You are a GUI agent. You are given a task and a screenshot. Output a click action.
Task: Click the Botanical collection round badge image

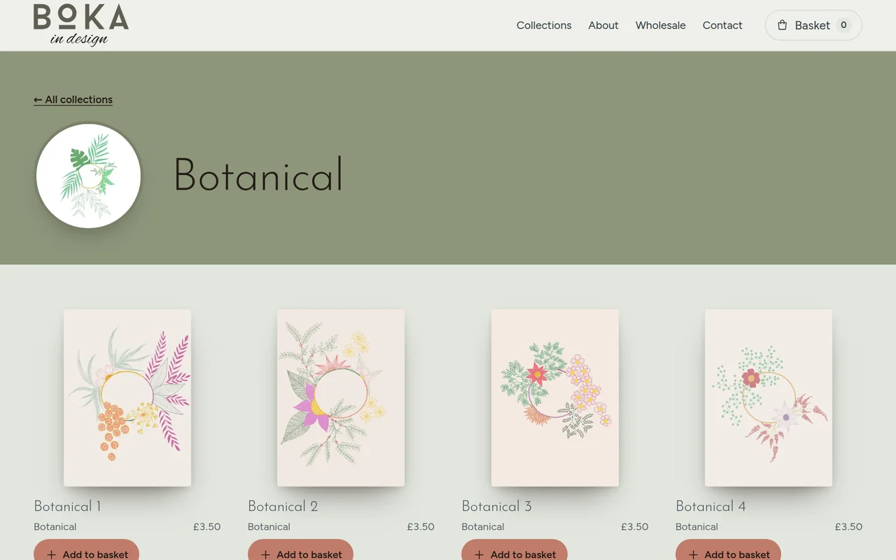click(89, 176)
